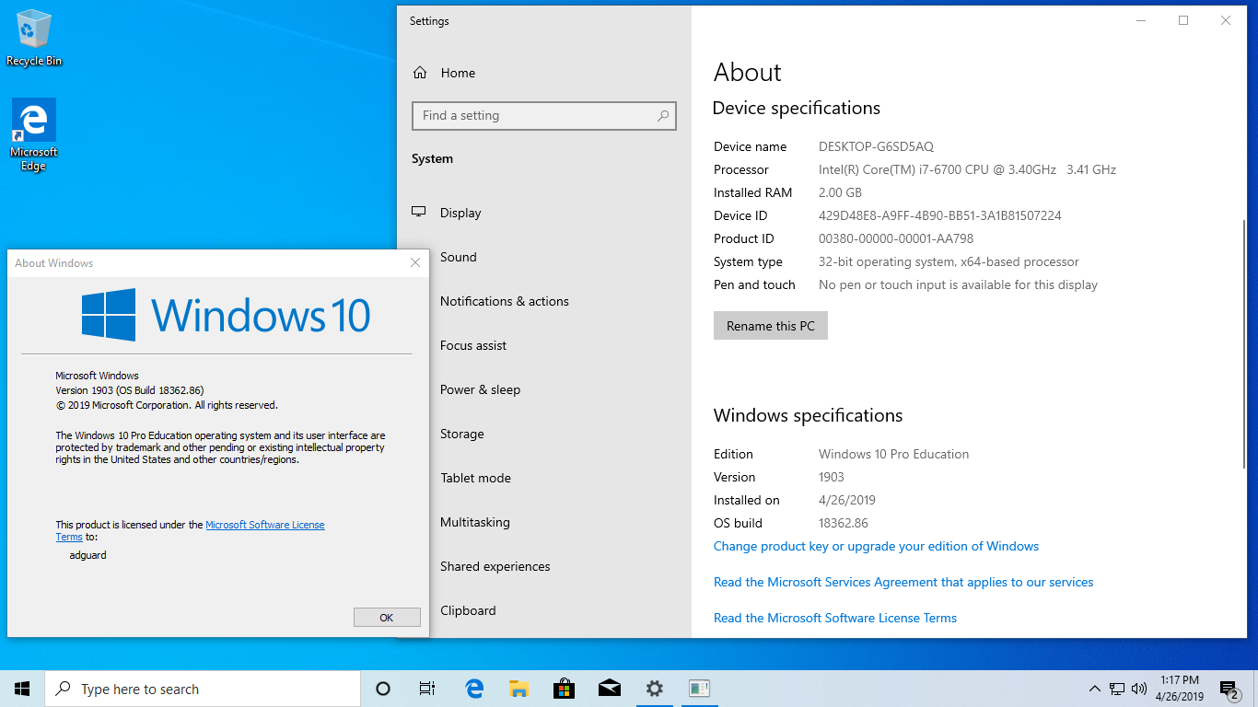
Task: Open the Windows Start button
Action: click(x=22, y=689)
